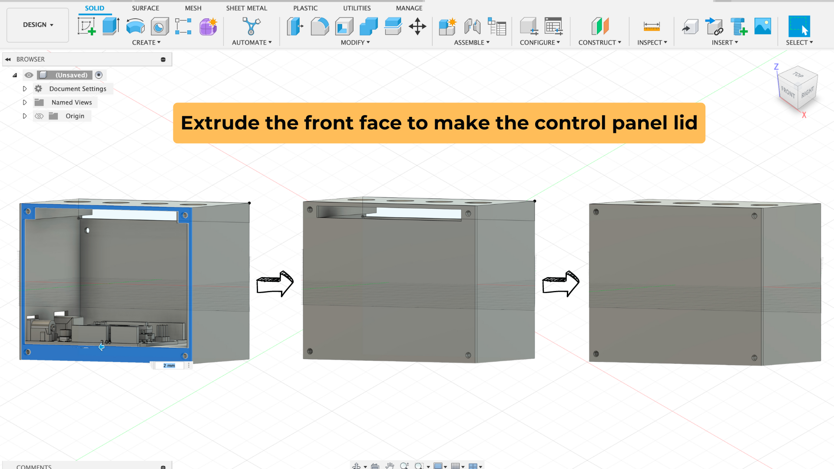Open the CONSTRUCT menu
The image size is (834, 469).
click(599, 43)
